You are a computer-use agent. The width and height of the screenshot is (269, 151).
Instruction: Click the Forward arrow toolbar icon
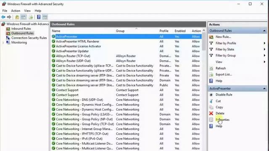pyautogui.click(x=9, y=17)
